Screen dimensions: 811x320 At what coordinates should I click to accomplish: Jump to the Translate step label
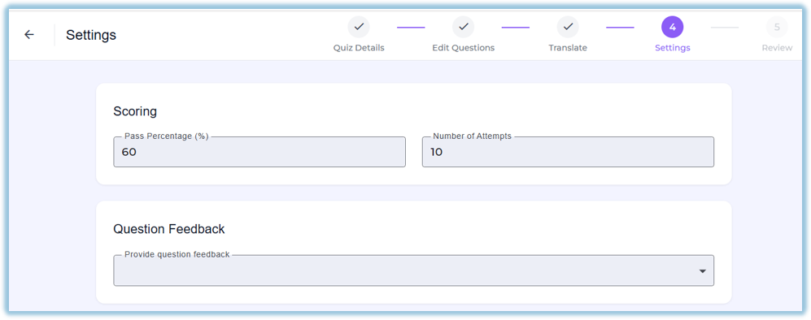[x=568, y=48]
